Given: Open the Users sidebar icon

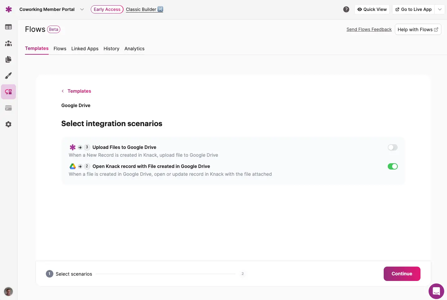Looking at the screenshot, I should 8,43.
